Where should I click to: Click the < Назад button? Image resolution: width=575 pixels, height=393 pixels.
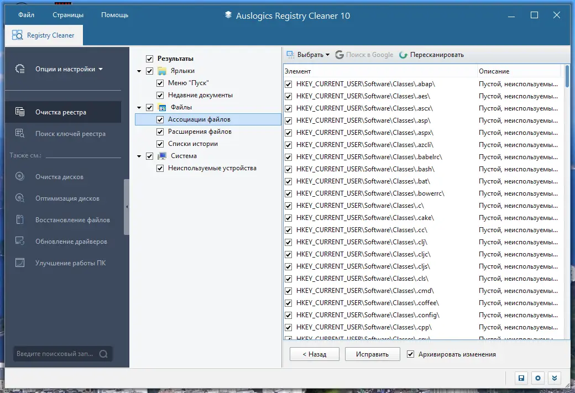pyautogui.click(x=315, y=354)
